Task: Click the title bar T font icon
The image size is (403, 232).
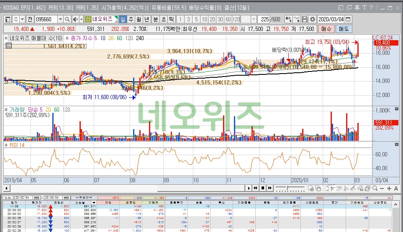Action: click(364, 8)
